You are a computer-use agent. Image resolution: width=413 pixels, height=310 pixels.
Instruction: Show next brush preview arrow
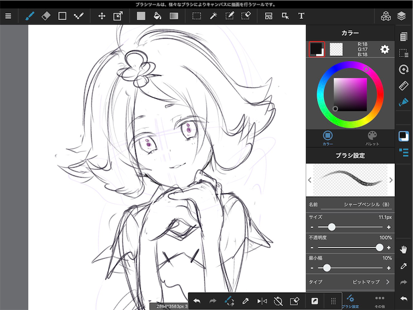coord(391,180)
